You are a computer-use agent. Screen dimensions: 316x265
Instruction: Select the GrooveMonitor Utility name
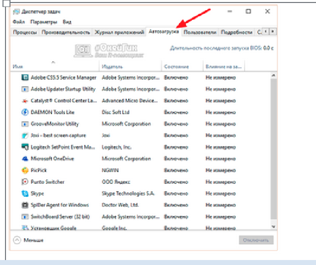coord(54,124)
